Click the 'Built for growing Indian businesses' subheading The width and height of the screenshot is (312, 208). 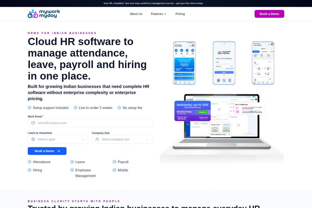(x=88, y=93)
